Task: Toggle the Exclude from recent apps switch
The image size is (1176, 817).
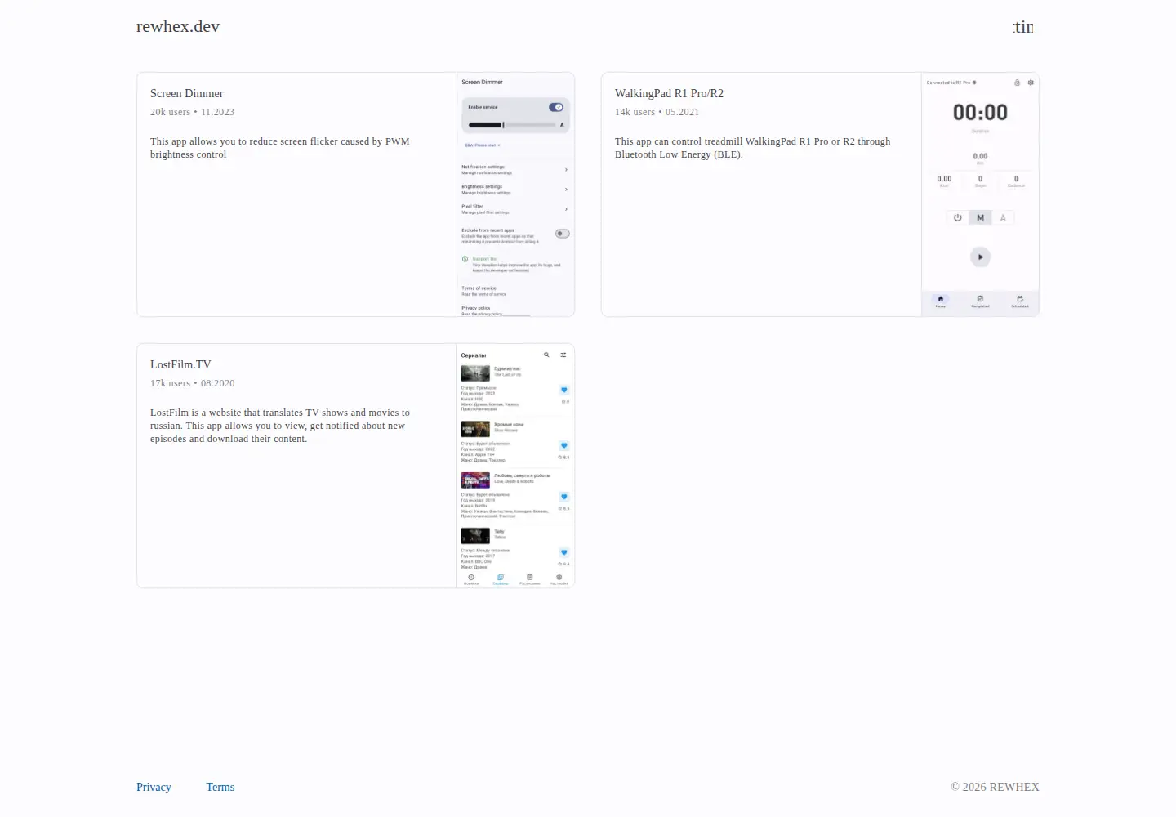Action: pos(563,234)
